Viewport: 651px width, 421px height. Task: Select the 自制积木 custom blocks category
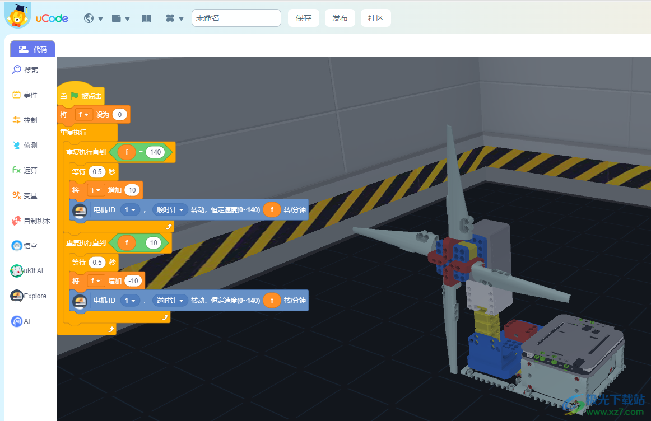(31, 221)
